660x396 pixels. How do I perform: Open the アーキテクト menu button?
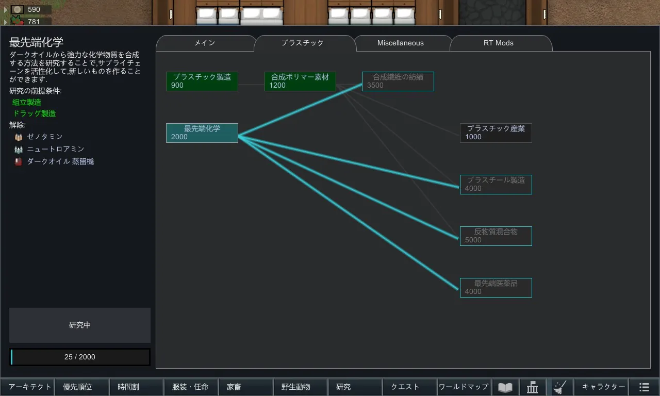30,387
